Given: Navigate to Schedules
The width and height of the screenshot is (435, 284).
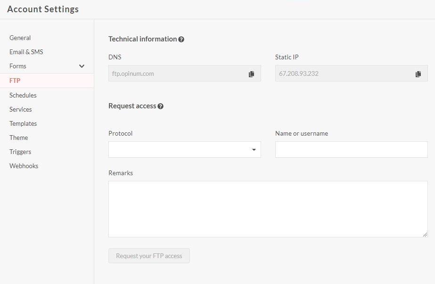Looking at the screenshot, I should (23, 95).
